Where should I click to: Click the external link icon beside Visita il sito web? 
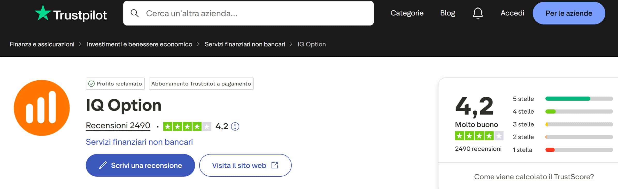pos(275,165)
